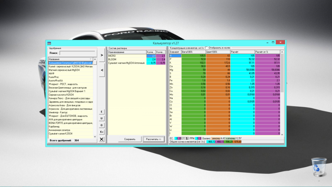Click the 'Сохранить' button

click(x=130, y=139)
